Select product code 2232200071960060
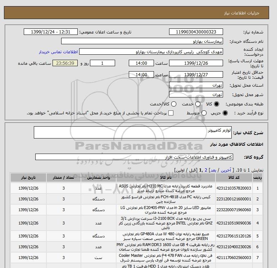This screenshot has width=277, height=268. [234, 210]
